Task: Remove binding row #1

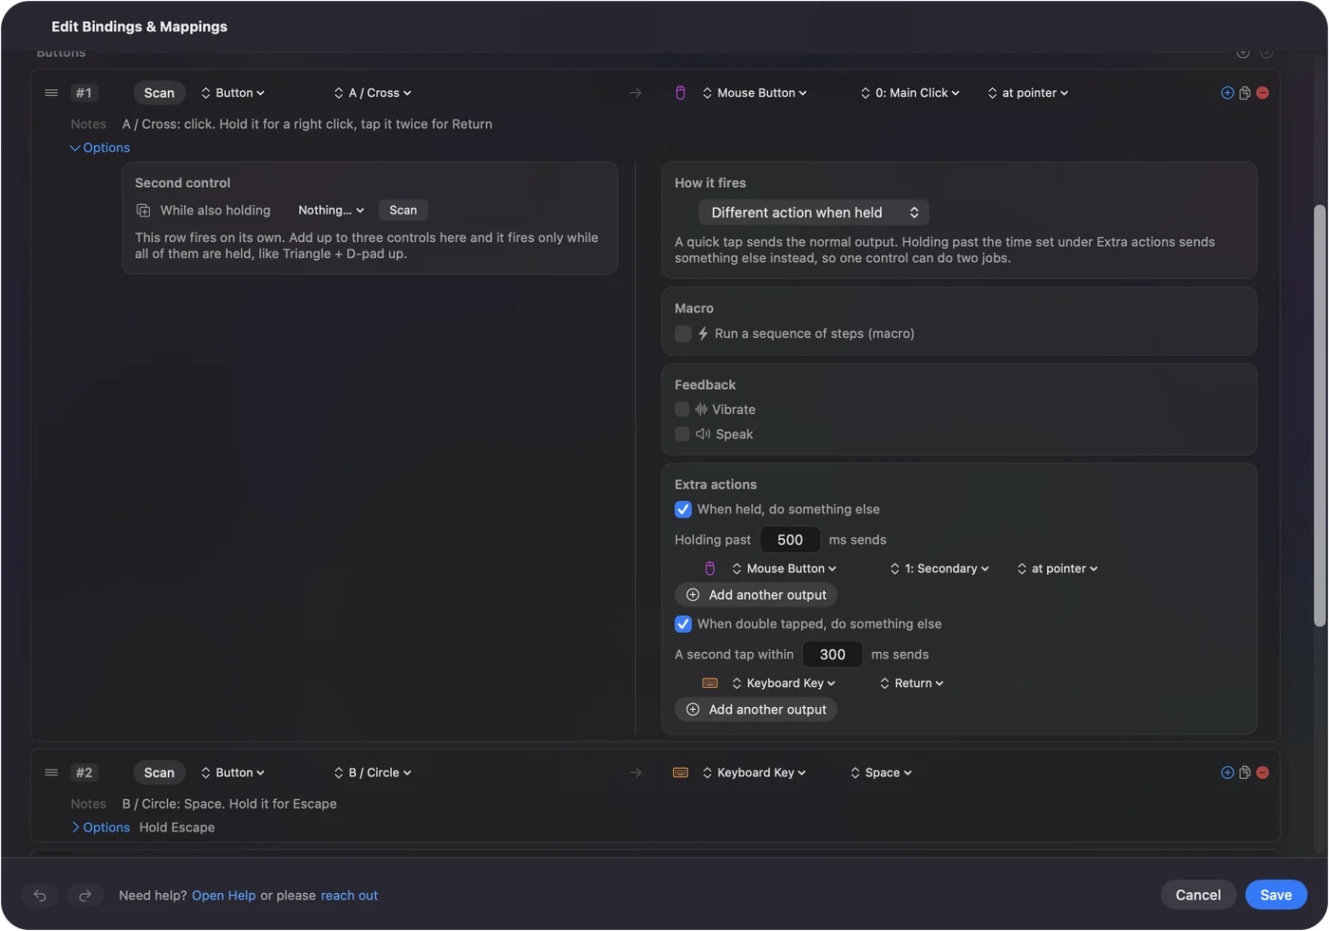Action: pos(1263,93)
